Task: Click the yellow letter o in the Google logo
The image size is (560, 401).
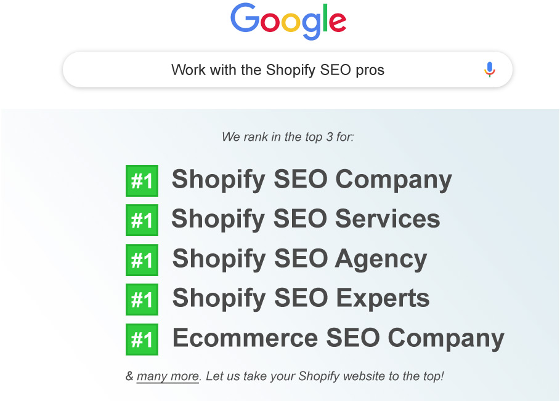Action: coord(291,22)
